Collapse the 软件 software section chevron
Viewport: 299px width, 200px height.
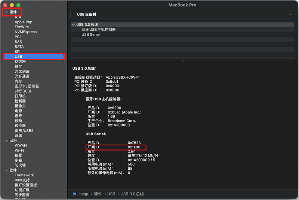point(6,170)
